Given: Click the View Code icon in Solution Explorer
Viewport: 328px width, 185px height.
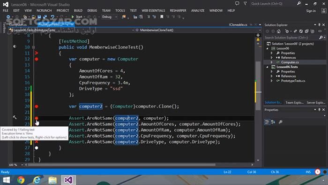Looking at the screenshot, I should [x=320, y=31].
